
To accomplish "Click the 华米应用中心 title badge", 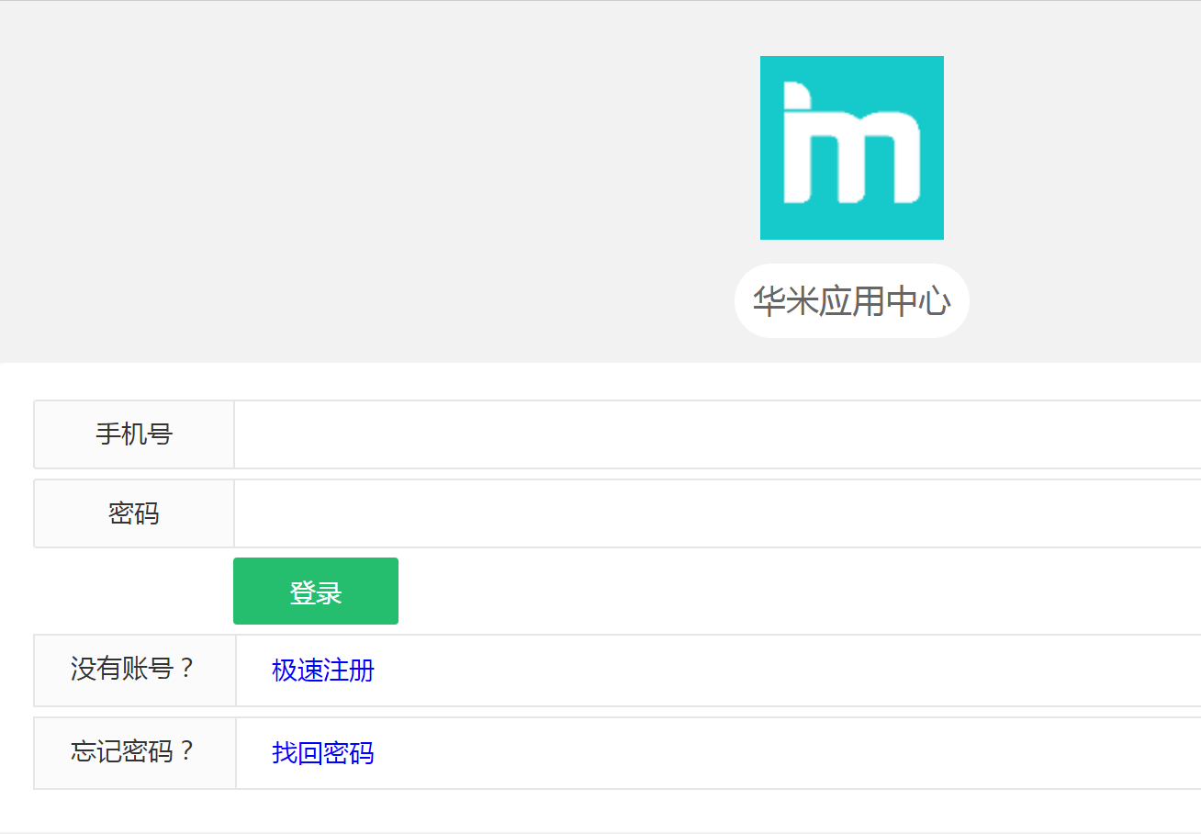I will 852,301.
